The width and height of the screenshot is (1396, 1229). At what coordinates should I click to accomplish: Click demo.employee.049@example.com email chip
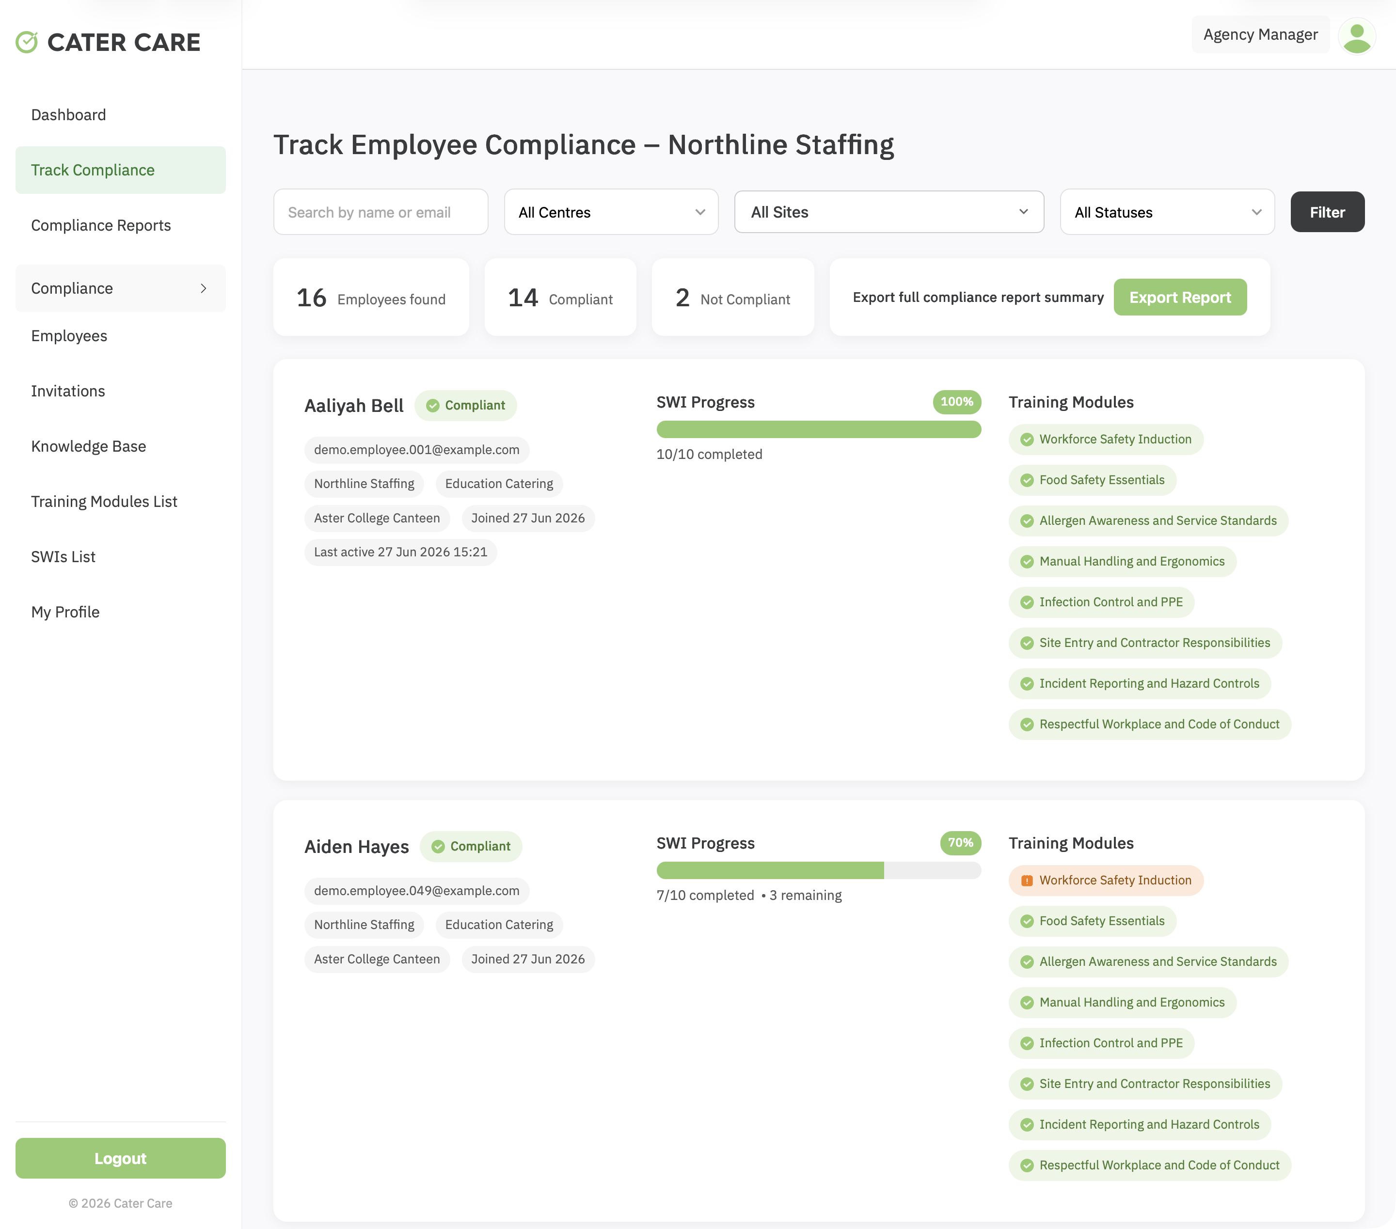pos(416,891)
